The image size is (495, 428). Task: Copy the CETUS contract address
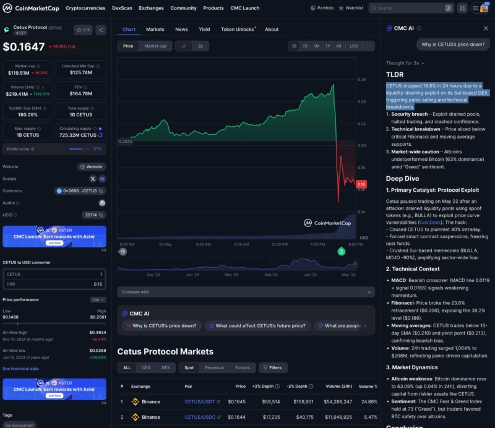coord(101,191)
